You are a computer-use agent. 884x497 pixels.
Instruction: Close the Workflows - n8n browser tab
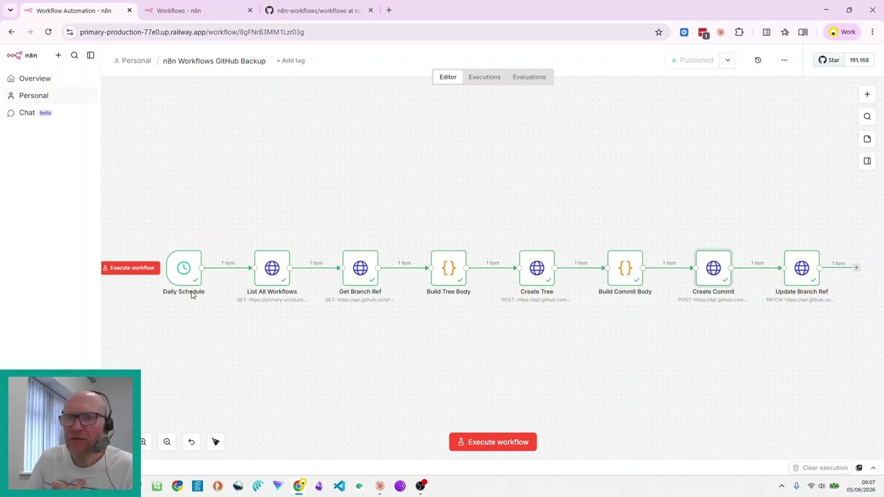pyautogui.click(x=250, y=10)
